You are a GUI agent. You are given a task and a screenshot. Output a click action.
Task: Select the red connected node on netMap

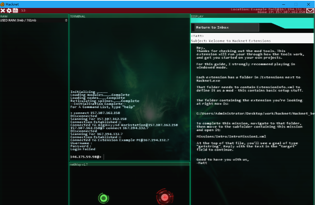[165, 197]
